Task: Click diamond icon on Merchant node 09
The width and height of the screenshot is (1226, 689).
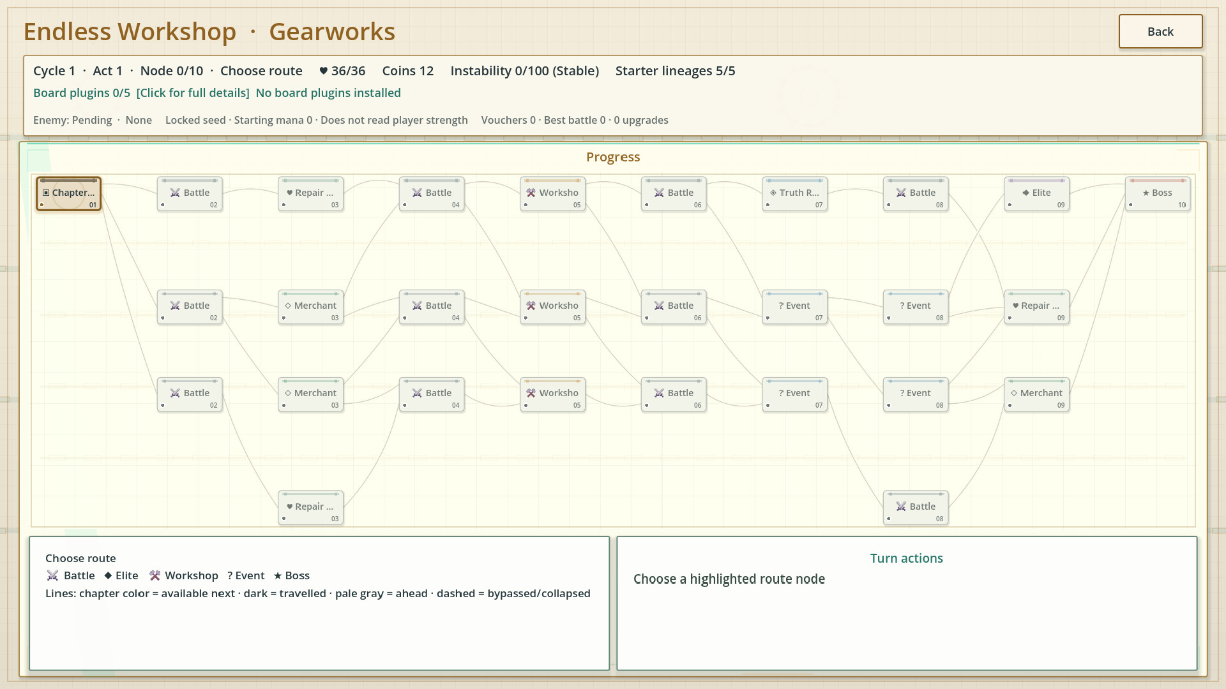Action: tap(1014, 393)
